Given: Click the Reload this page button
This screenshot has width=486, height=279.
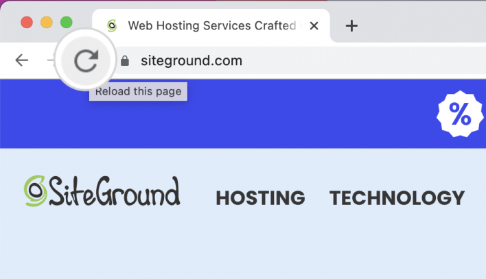Looking at the screenshot, I should click(86, 60).
